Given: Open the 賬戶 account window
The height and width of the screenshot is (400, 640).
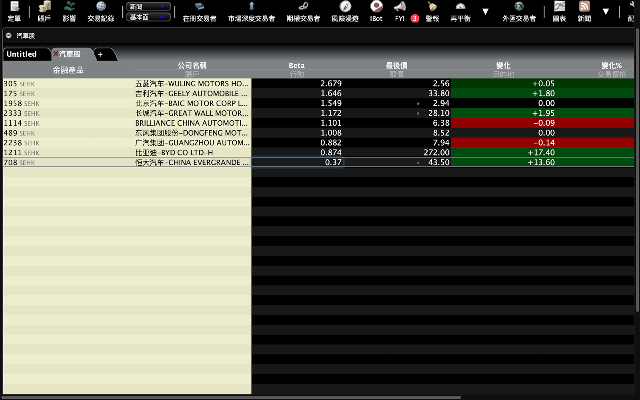Looking at the screenshot, I should click(44, 11).
